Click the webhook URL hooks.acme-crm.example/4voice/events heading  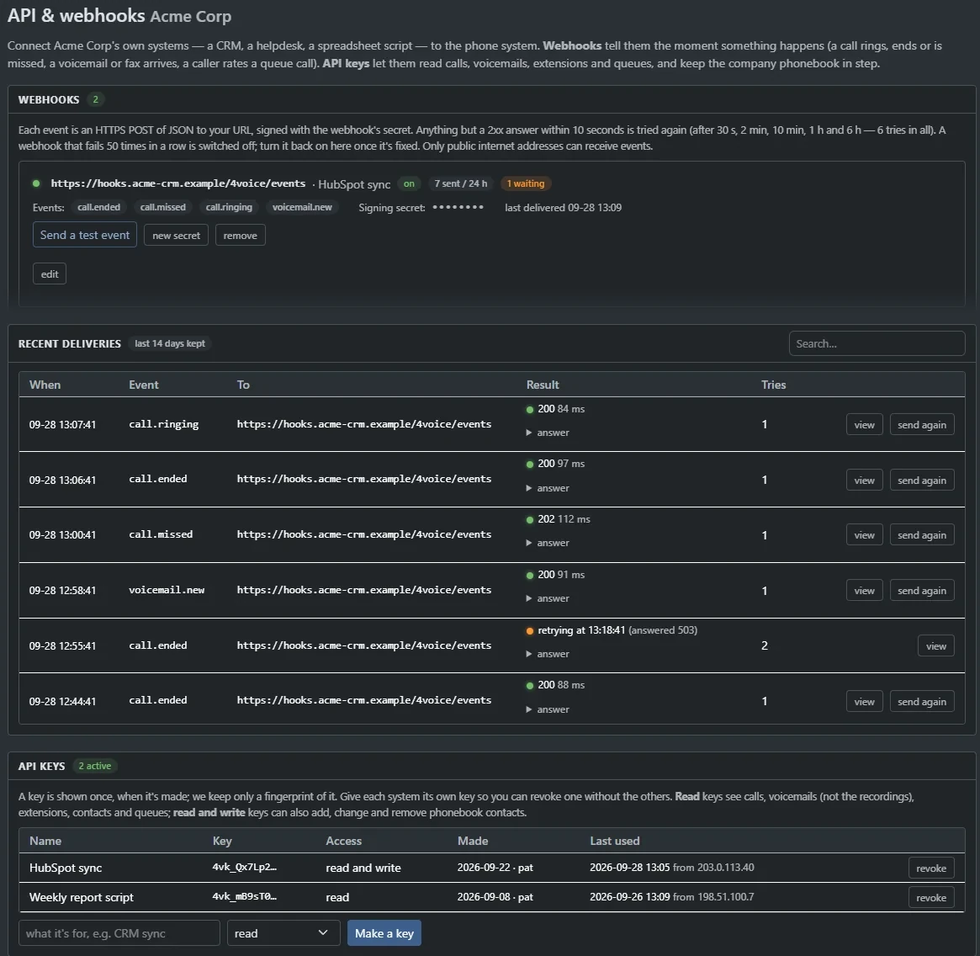click(x=178, y=183)
